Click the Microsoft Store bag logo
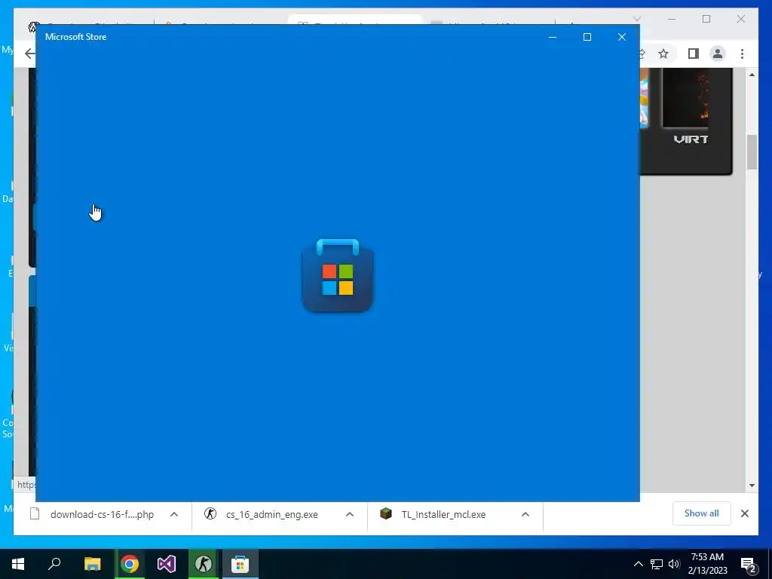The height and width of the screenshot is (579, 772). [337, 276]
